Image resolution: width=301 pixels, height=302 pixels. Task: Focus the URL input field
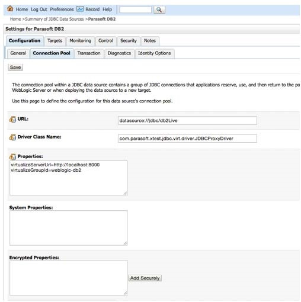click(187, 121)
